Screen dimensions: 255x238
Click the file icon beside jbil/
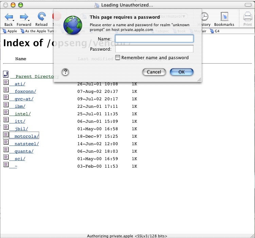tap(6, 127)
